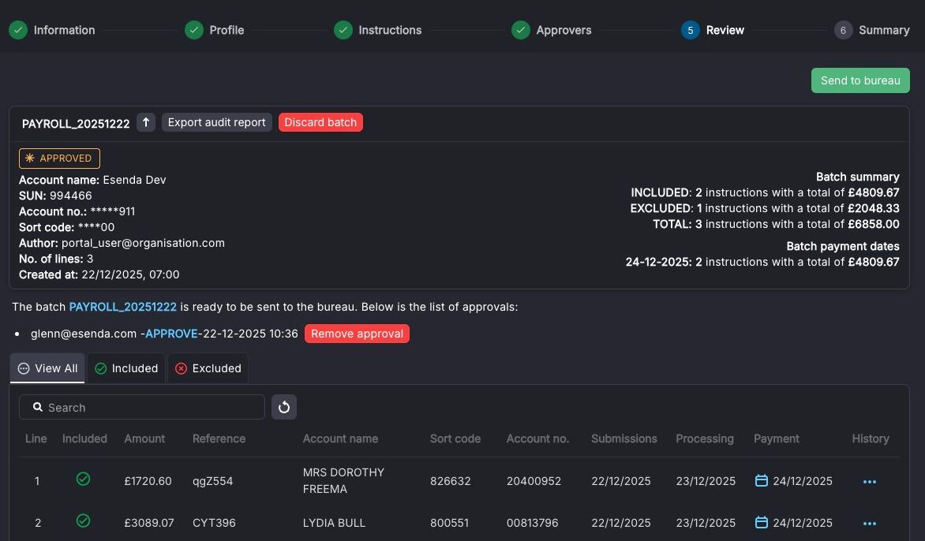Viewport: 925px width, 541px height.
Task: Click the Processing column header
Action: pos(705,439)
